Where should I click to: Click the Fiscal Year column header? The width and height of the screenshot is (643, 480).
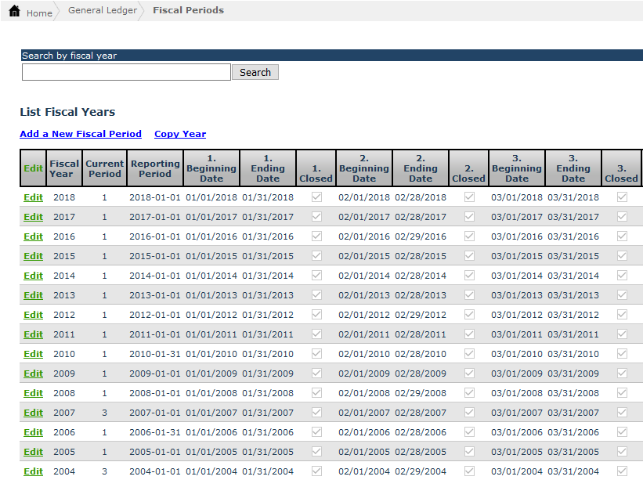coord(64,168)
